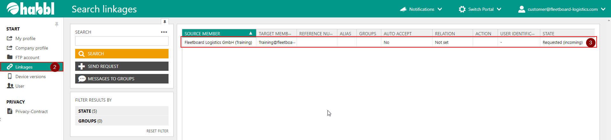Expand the Switch Portal dropdown

point(499,9)
